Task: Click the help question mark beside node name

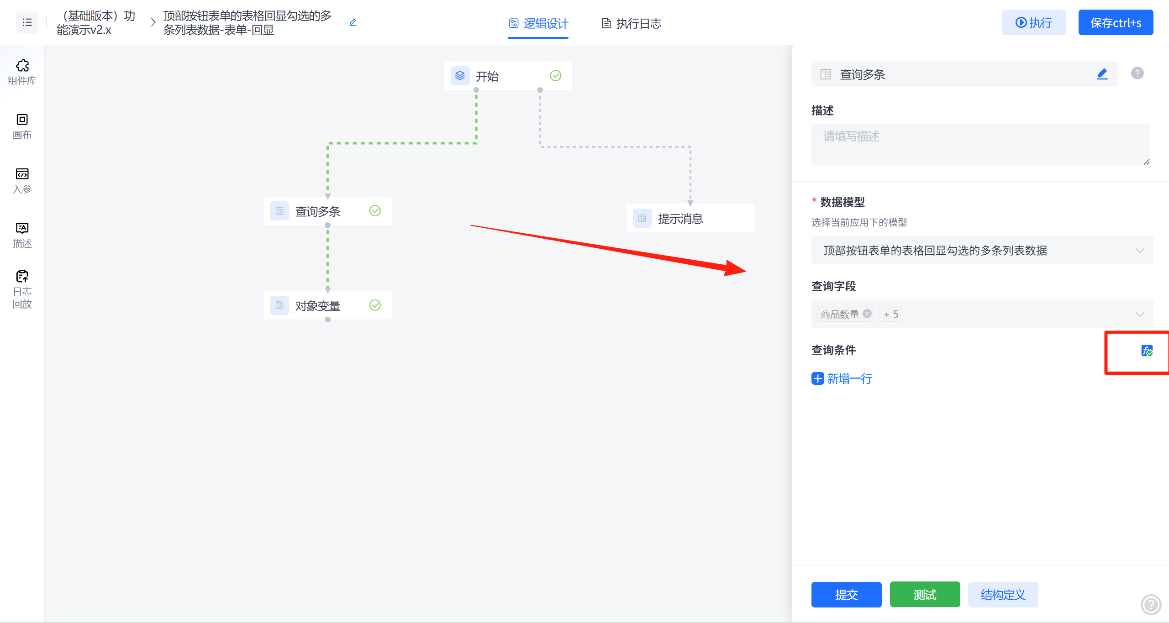Action: (1137, 73)
